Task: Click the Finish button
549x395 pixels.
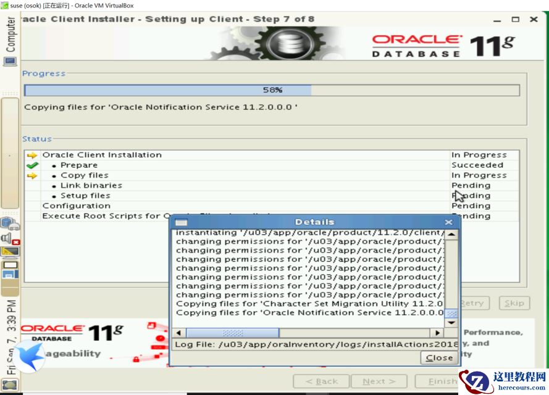Action: (x=438, y=381)
